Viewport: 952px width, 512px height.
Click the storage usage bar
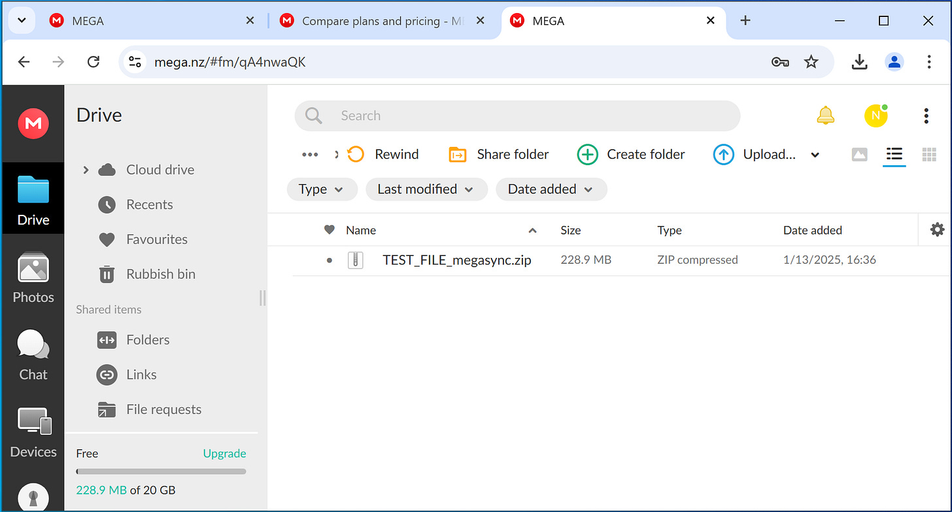click(x=161, y=472)
